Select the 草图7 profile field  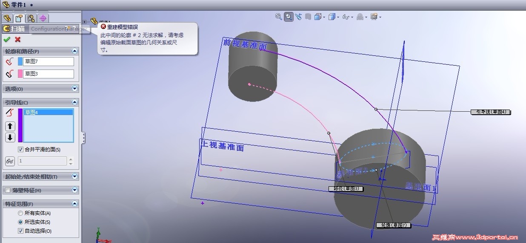click(48, 61)
